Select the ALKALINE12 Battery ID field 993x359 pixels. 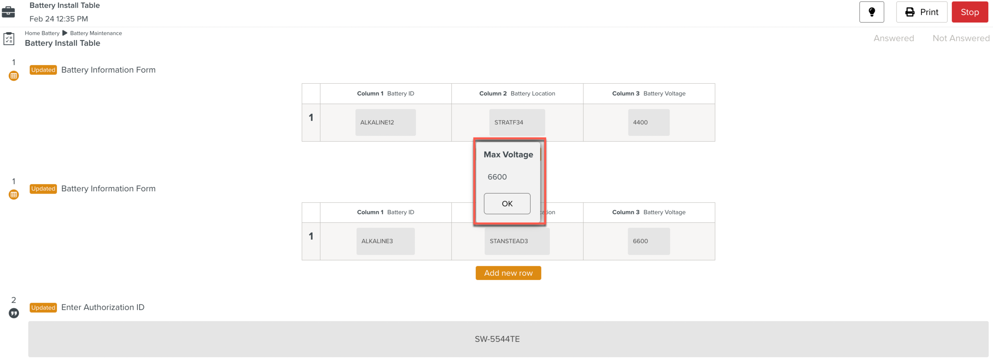[x=385, y=123]
